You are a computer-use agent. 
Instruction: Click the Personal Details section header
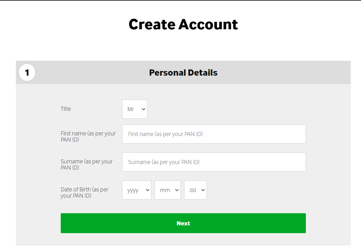(x=183, y=73)
